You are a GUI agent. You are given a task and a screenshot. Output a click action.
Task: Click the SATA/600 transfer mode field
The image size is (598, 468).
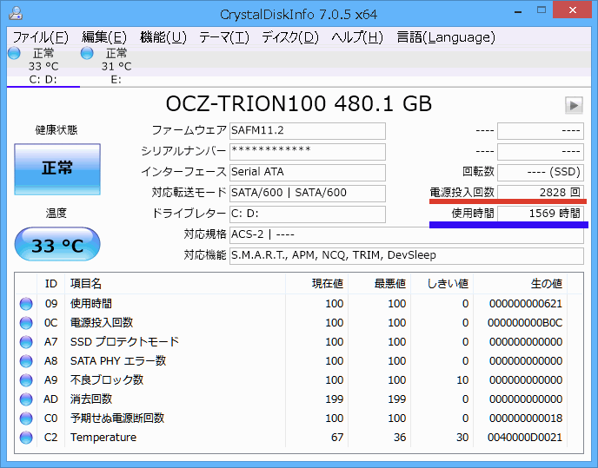[308, 194]
